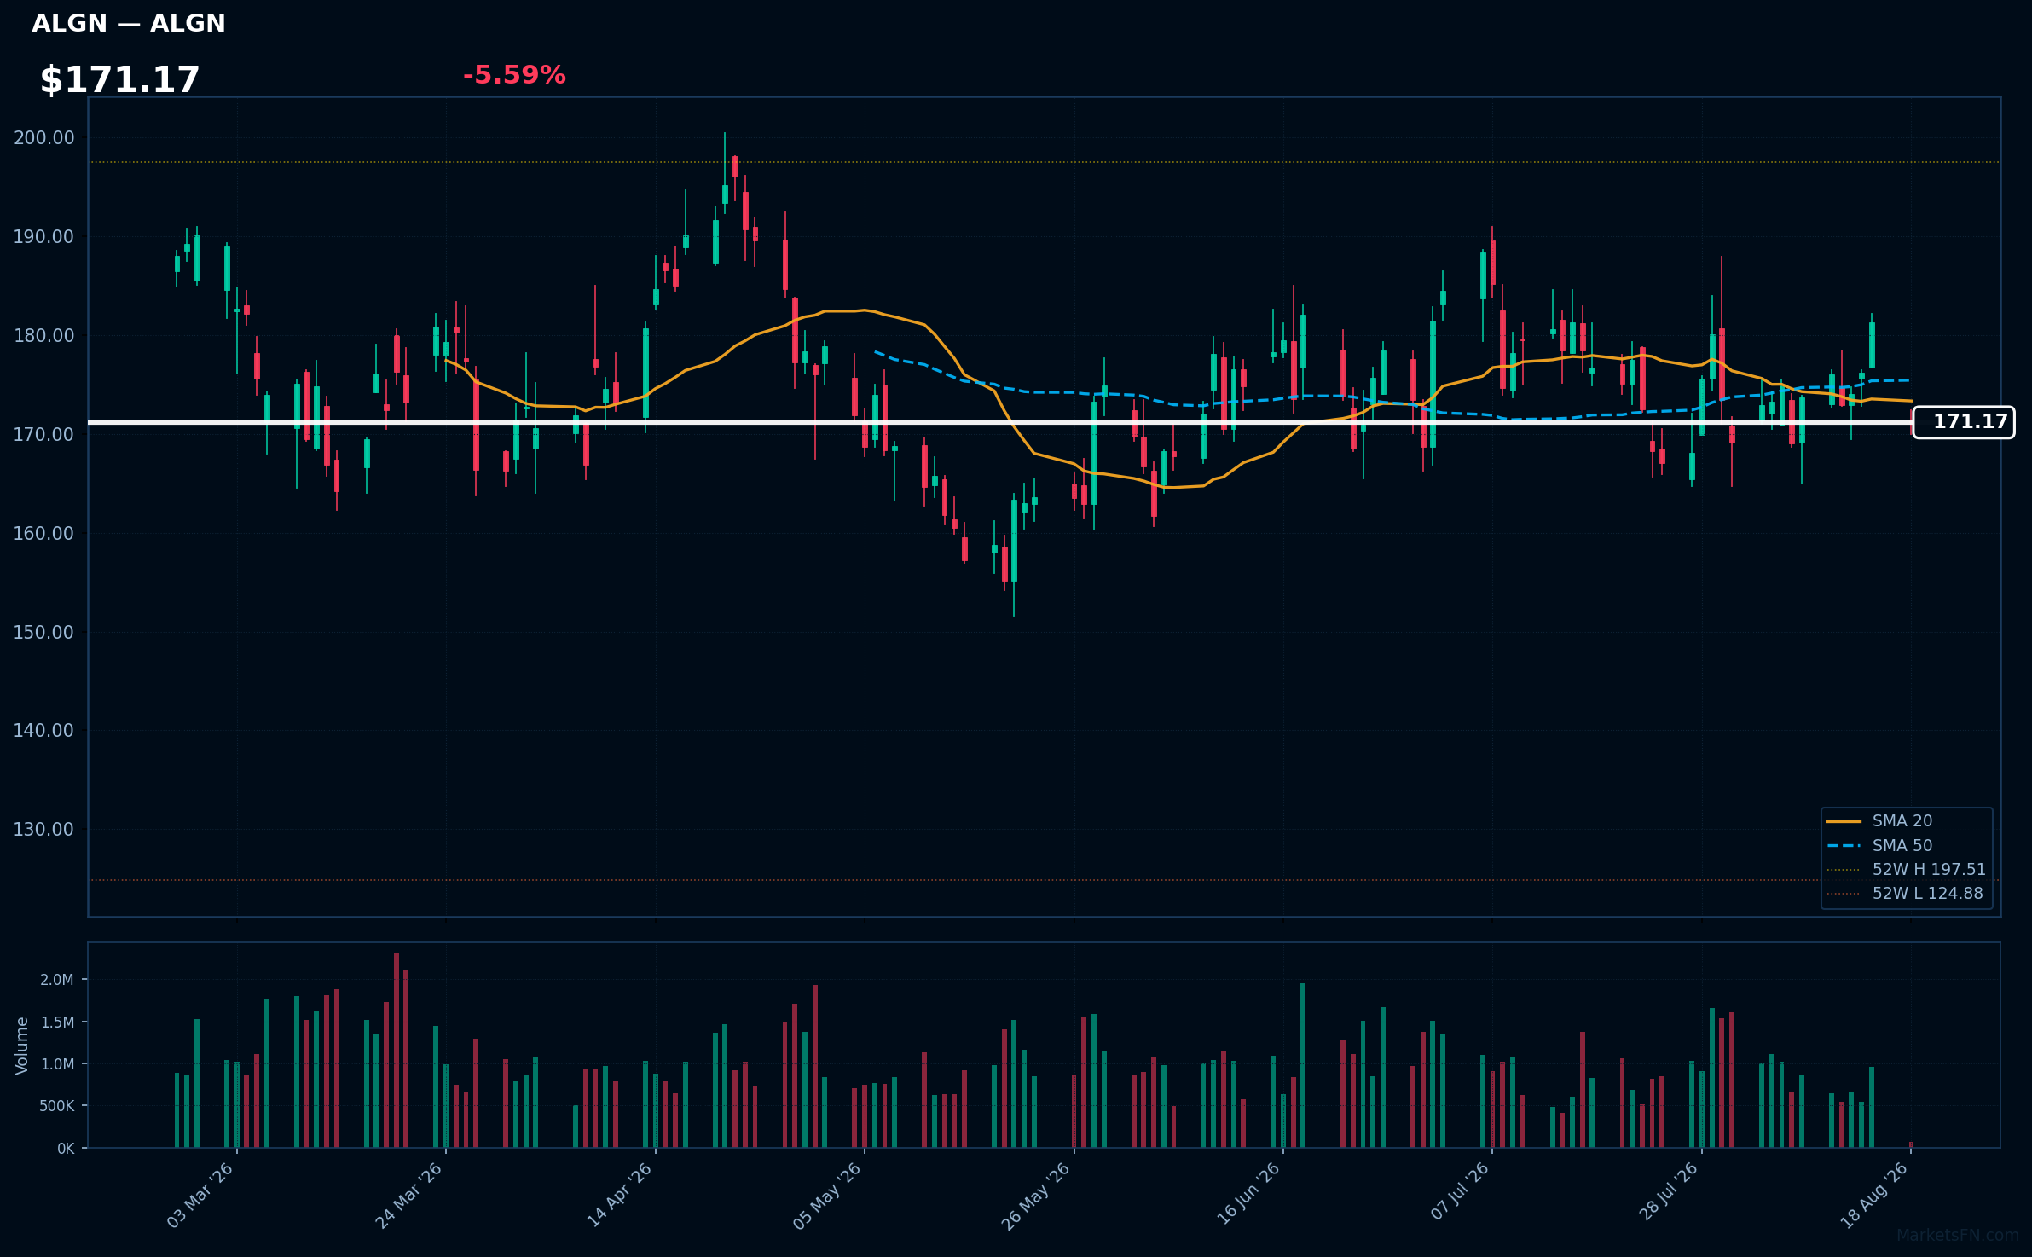Click the 24 Mar '26 date label
Screen dimensions: 2032x1257
click(409, 1195)
